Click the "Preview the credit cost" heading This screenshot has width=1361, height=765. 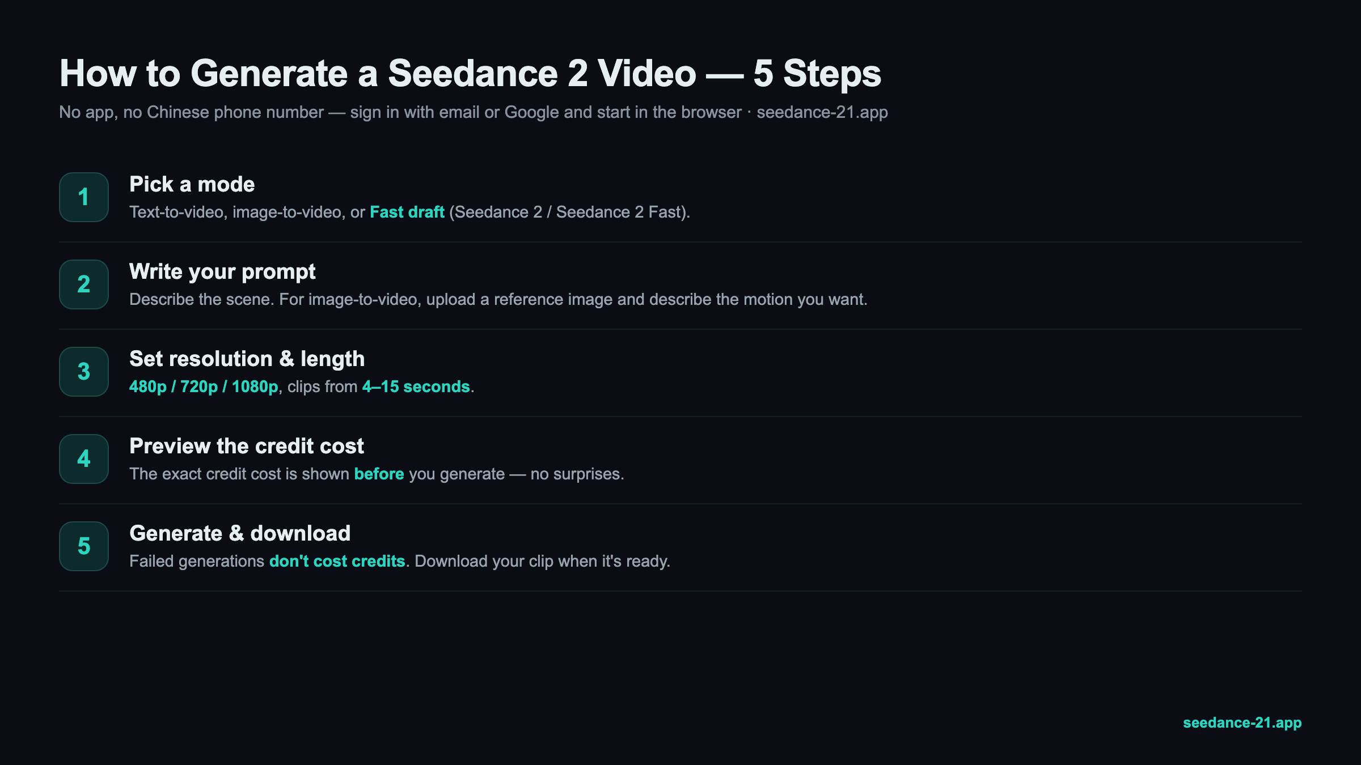click(x=247, y=446)
